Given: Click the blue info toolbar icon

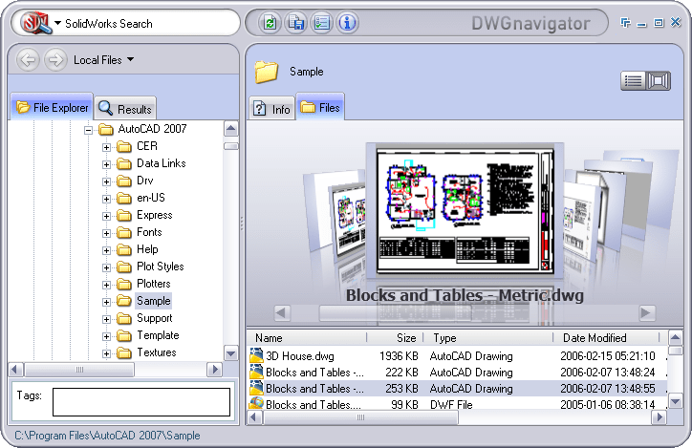Looking at the screenshot, I should click(347, 23).
